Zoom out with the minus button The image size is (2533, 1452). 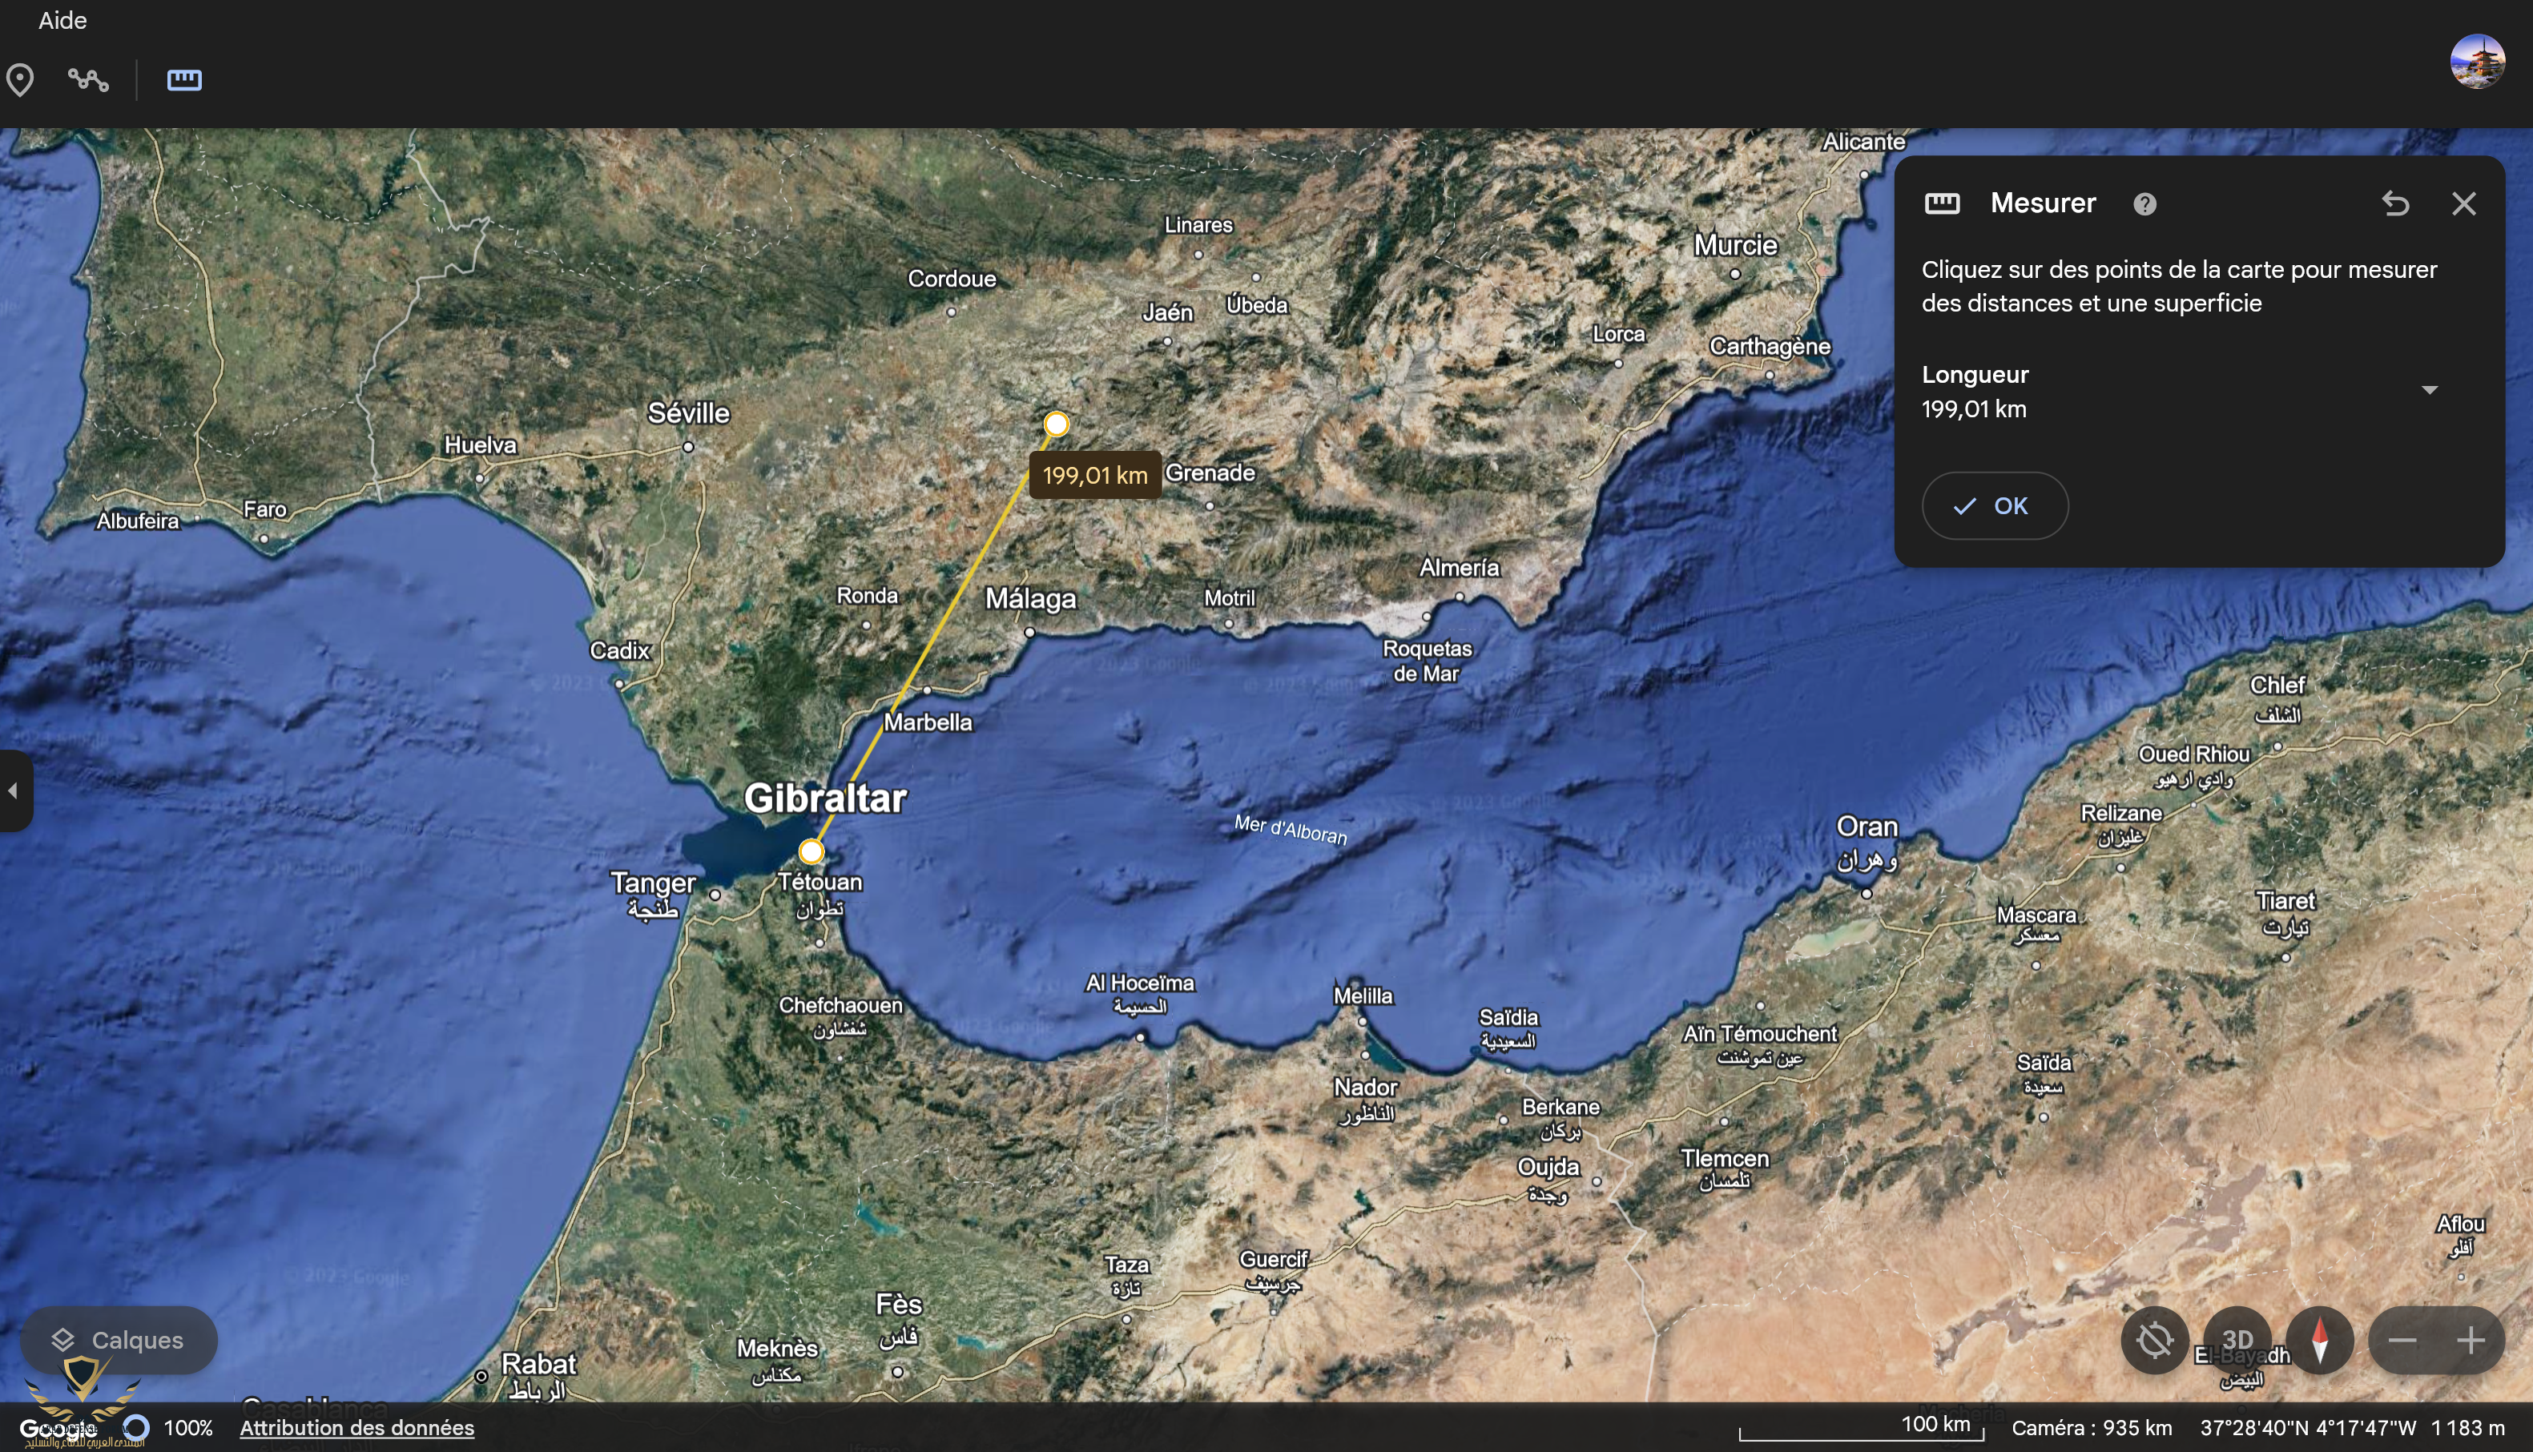(x=2402, y=1341)
